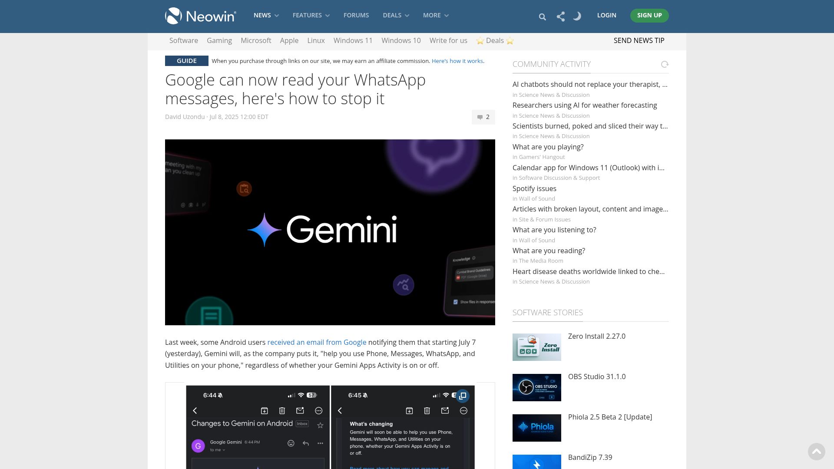Refresh the Community Activity list
Viewport: 834px width, 469px height.
665,64
